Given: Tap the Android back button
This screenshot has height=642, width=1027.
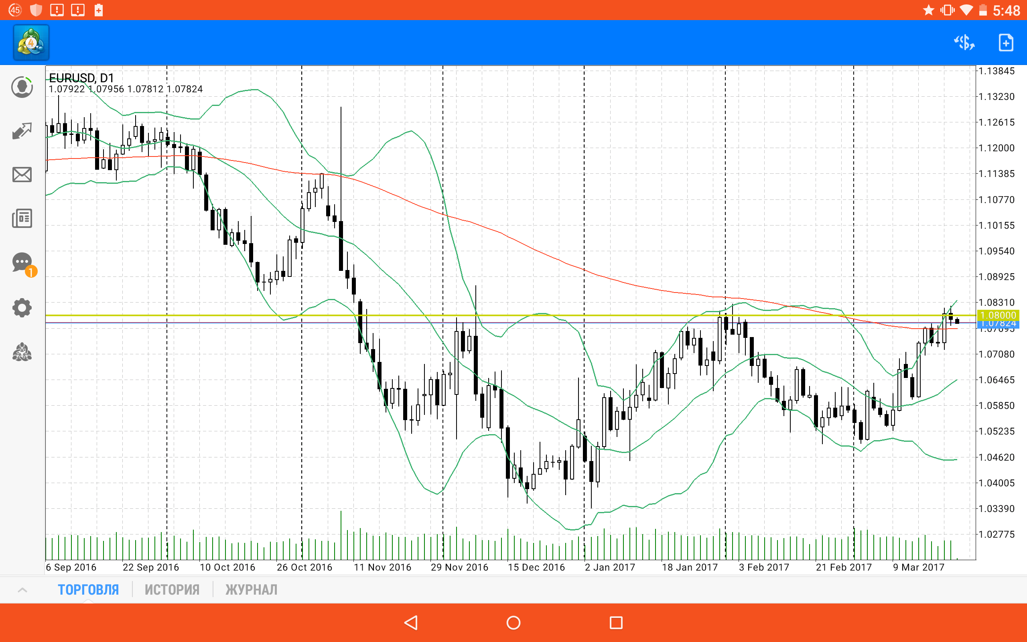Looking at the screenshot, I should [x=411, y=622].
